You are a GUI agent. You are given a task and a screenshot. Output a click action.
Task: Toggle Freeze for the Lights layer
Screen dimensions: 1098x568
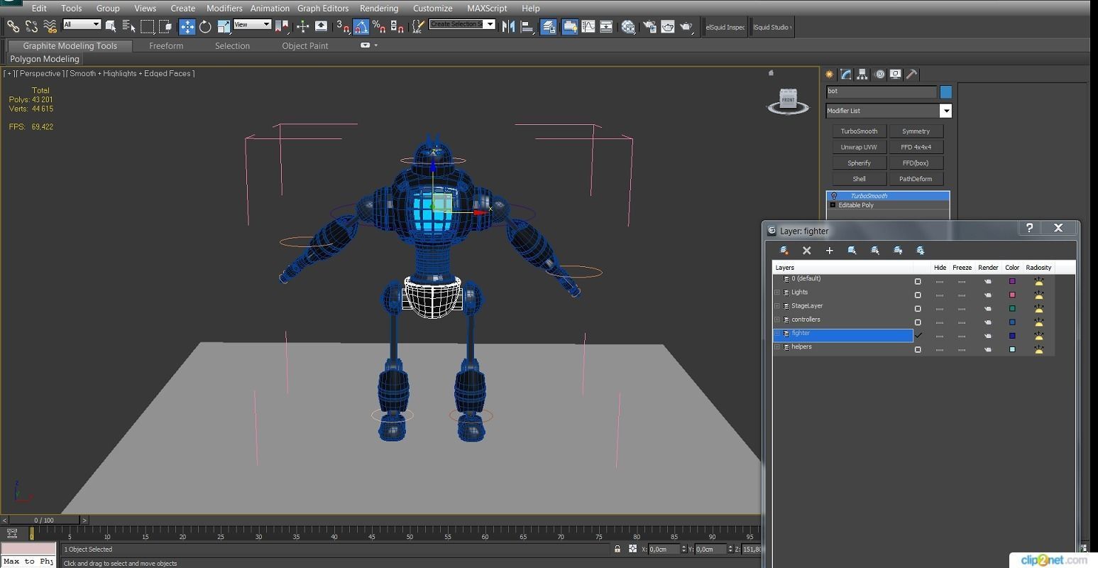[962, 295]
